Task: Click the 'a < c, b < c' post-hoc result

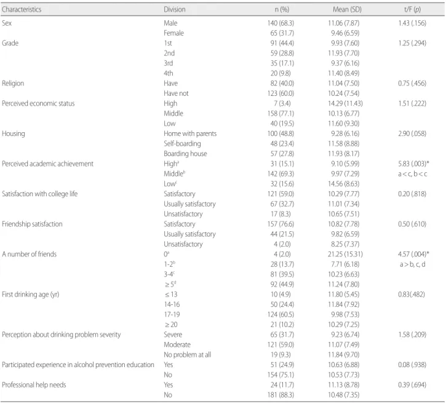Action: click(412, 174)
